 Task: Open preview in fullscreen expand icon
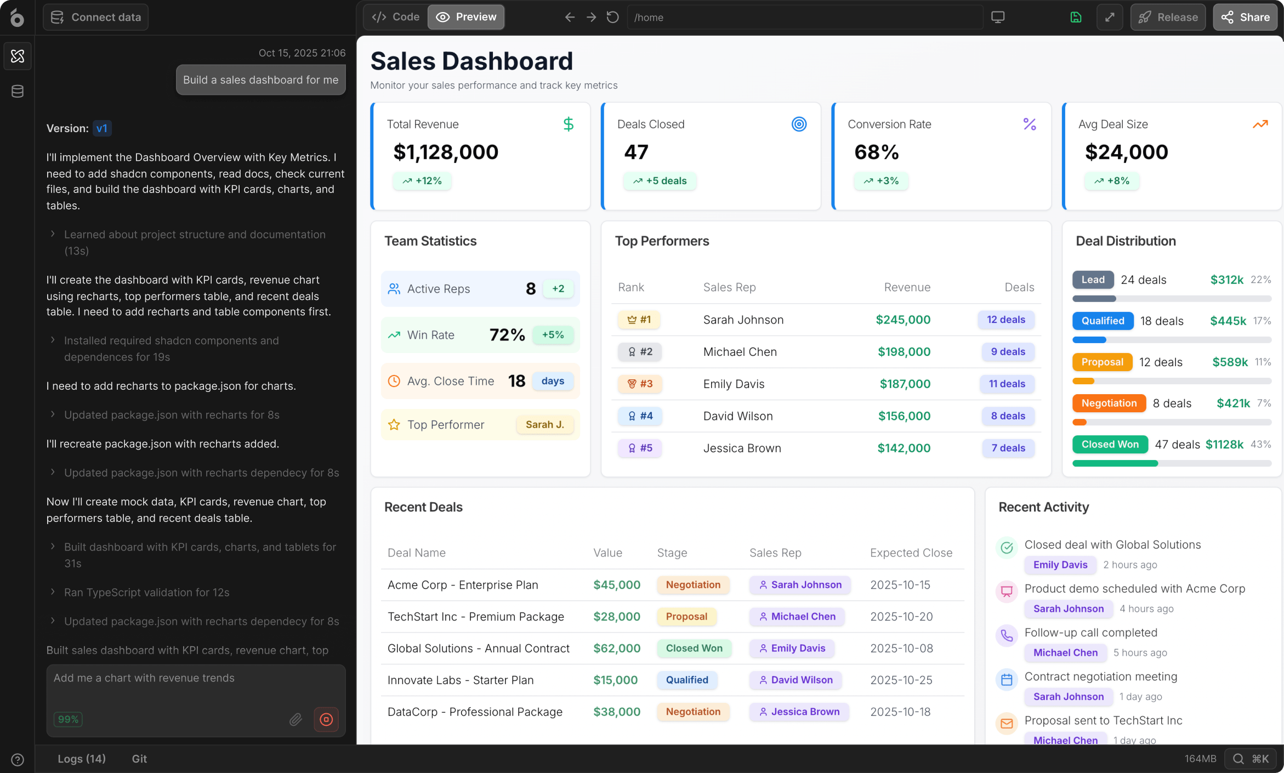(x=1110, y=17)
